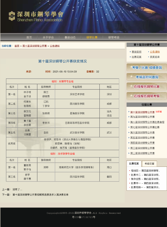Open the 考场及时间查询 banner

[x=146, y=77]
